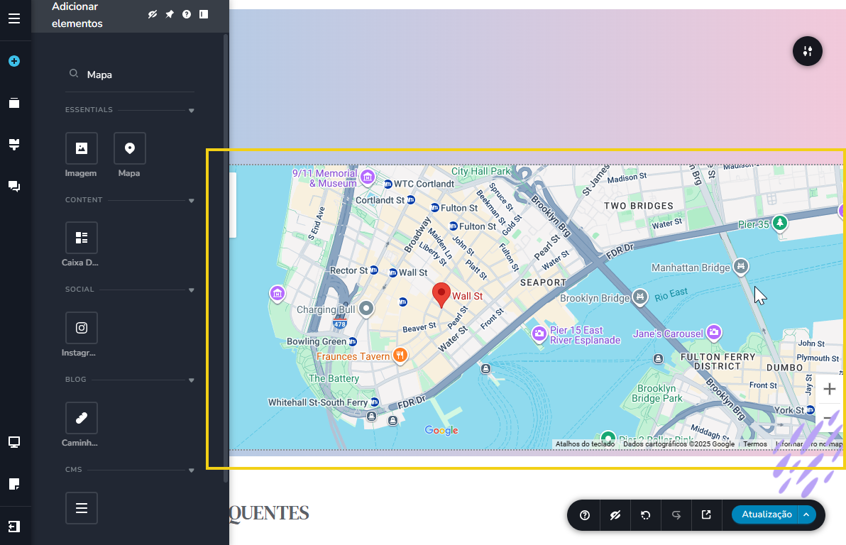Click the Manhattan Bridge marker
The image size is (846, 545).
tap(741, 266)
